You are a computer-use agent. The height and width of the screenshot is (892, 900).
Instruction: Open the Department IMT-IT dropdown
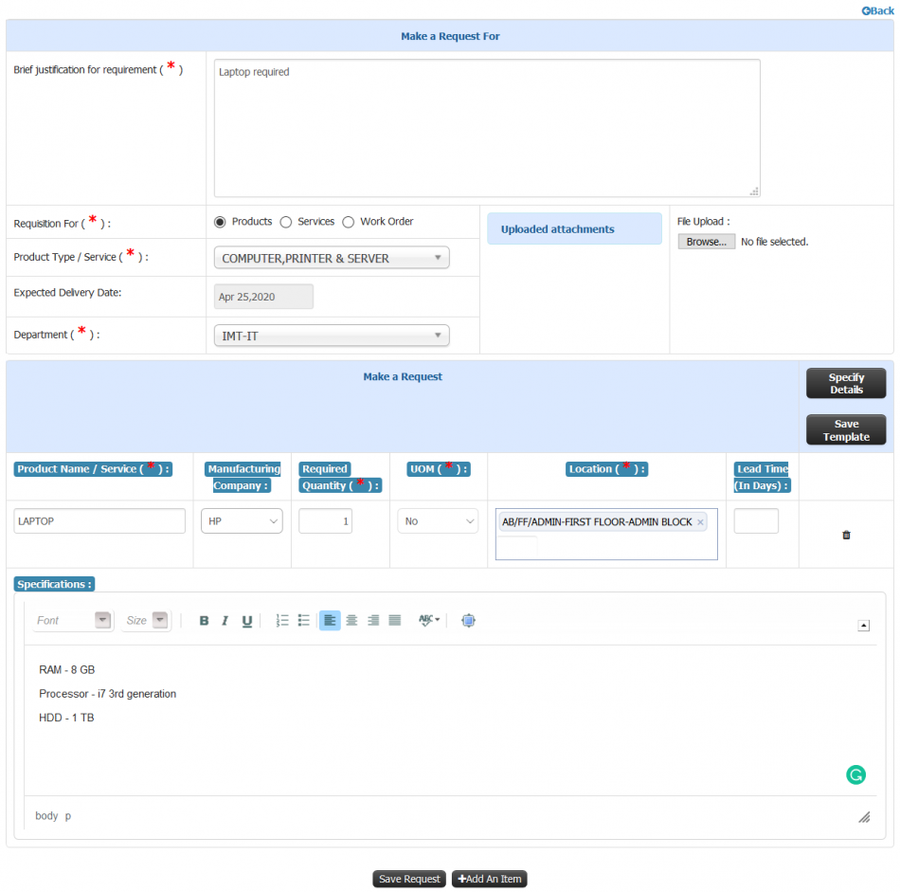point(332,336)
